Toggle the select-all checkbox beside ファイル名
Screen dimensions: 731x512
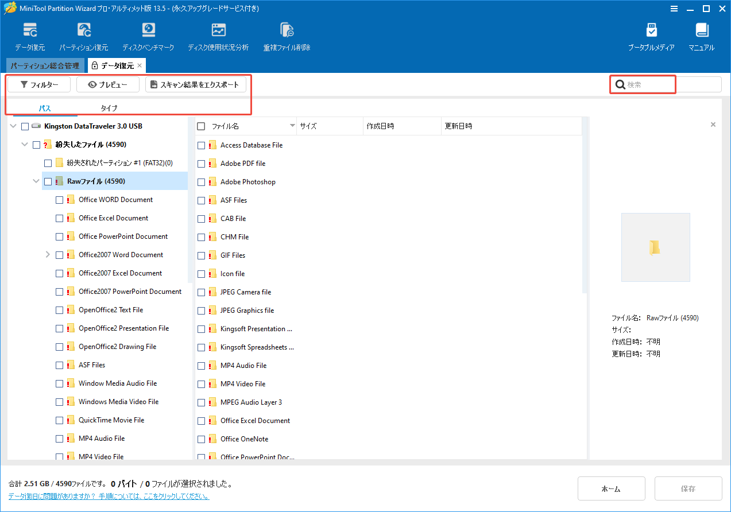200,126
